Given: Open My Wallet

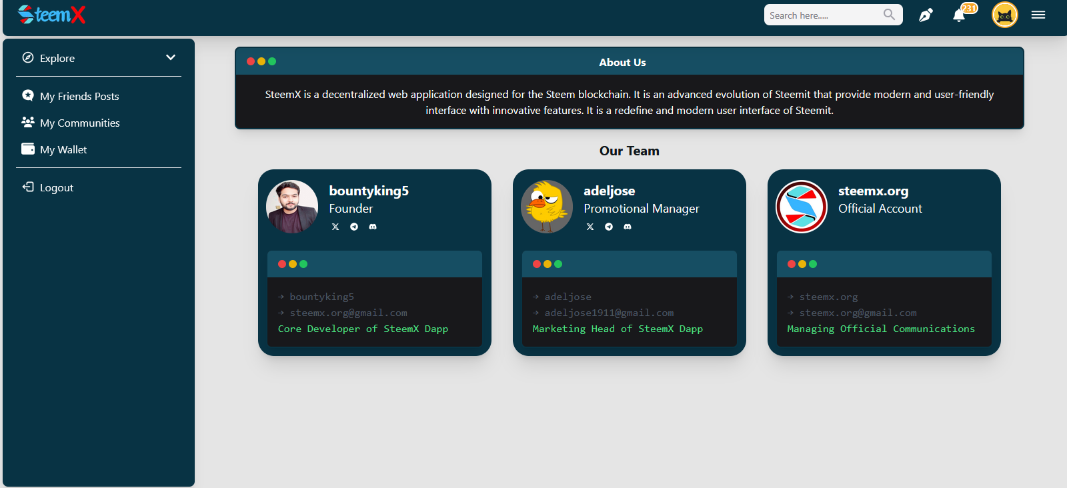Looking at the screenshot, I should (x=63, y=149).
